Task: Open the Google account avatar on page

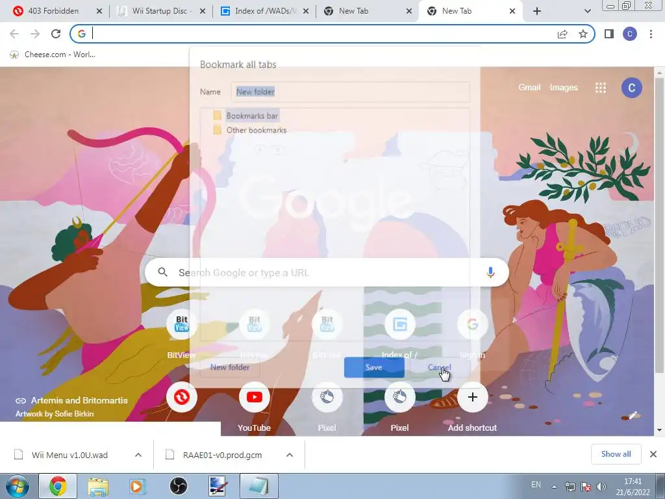Action: click(631, 88)
